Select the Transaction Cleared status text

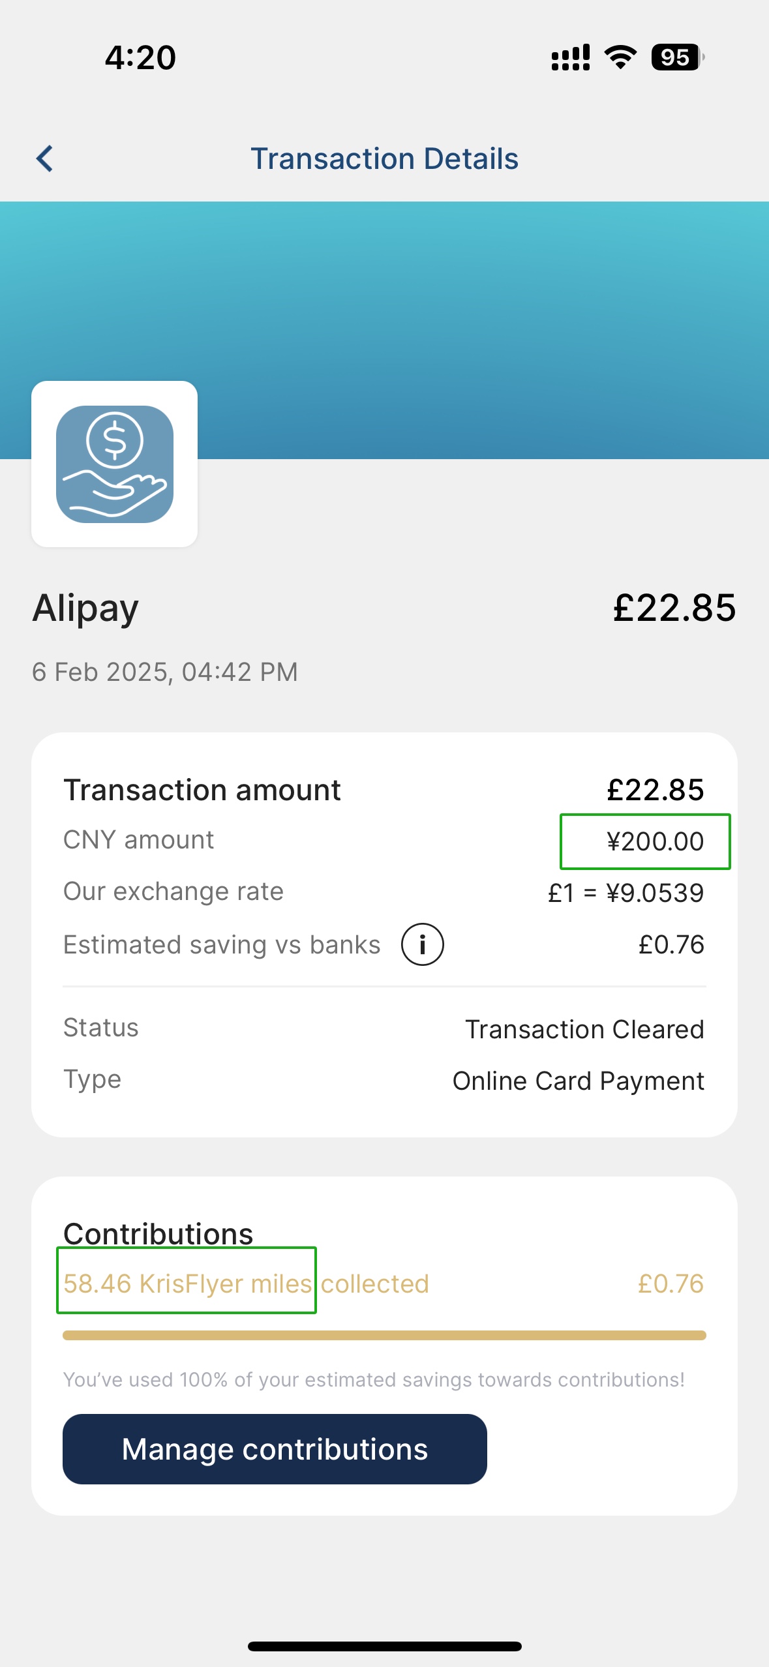(x=584, y=1029)
